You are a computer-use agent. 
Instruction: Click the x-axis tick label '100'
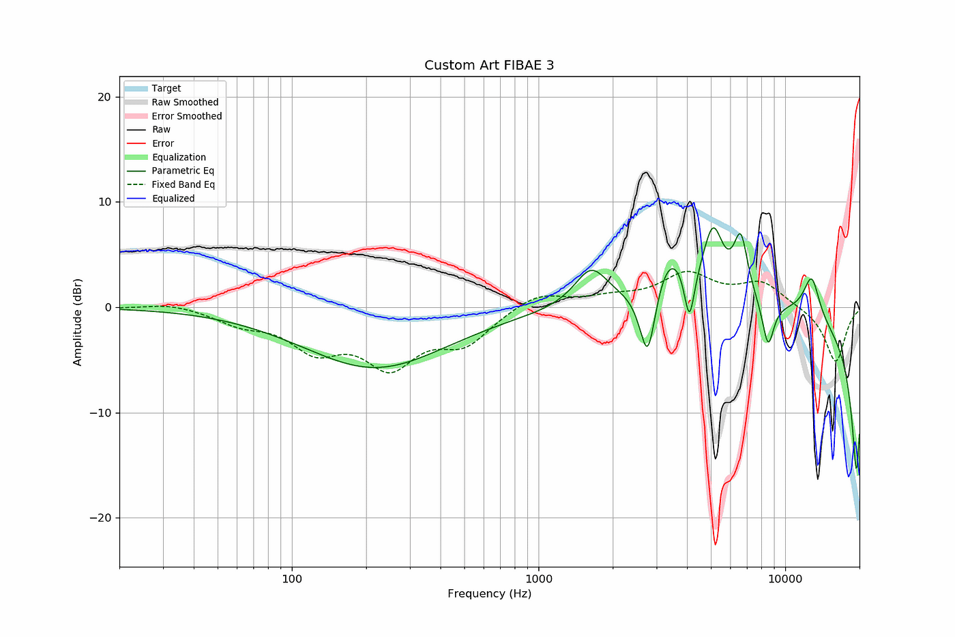tap(292, 580)
